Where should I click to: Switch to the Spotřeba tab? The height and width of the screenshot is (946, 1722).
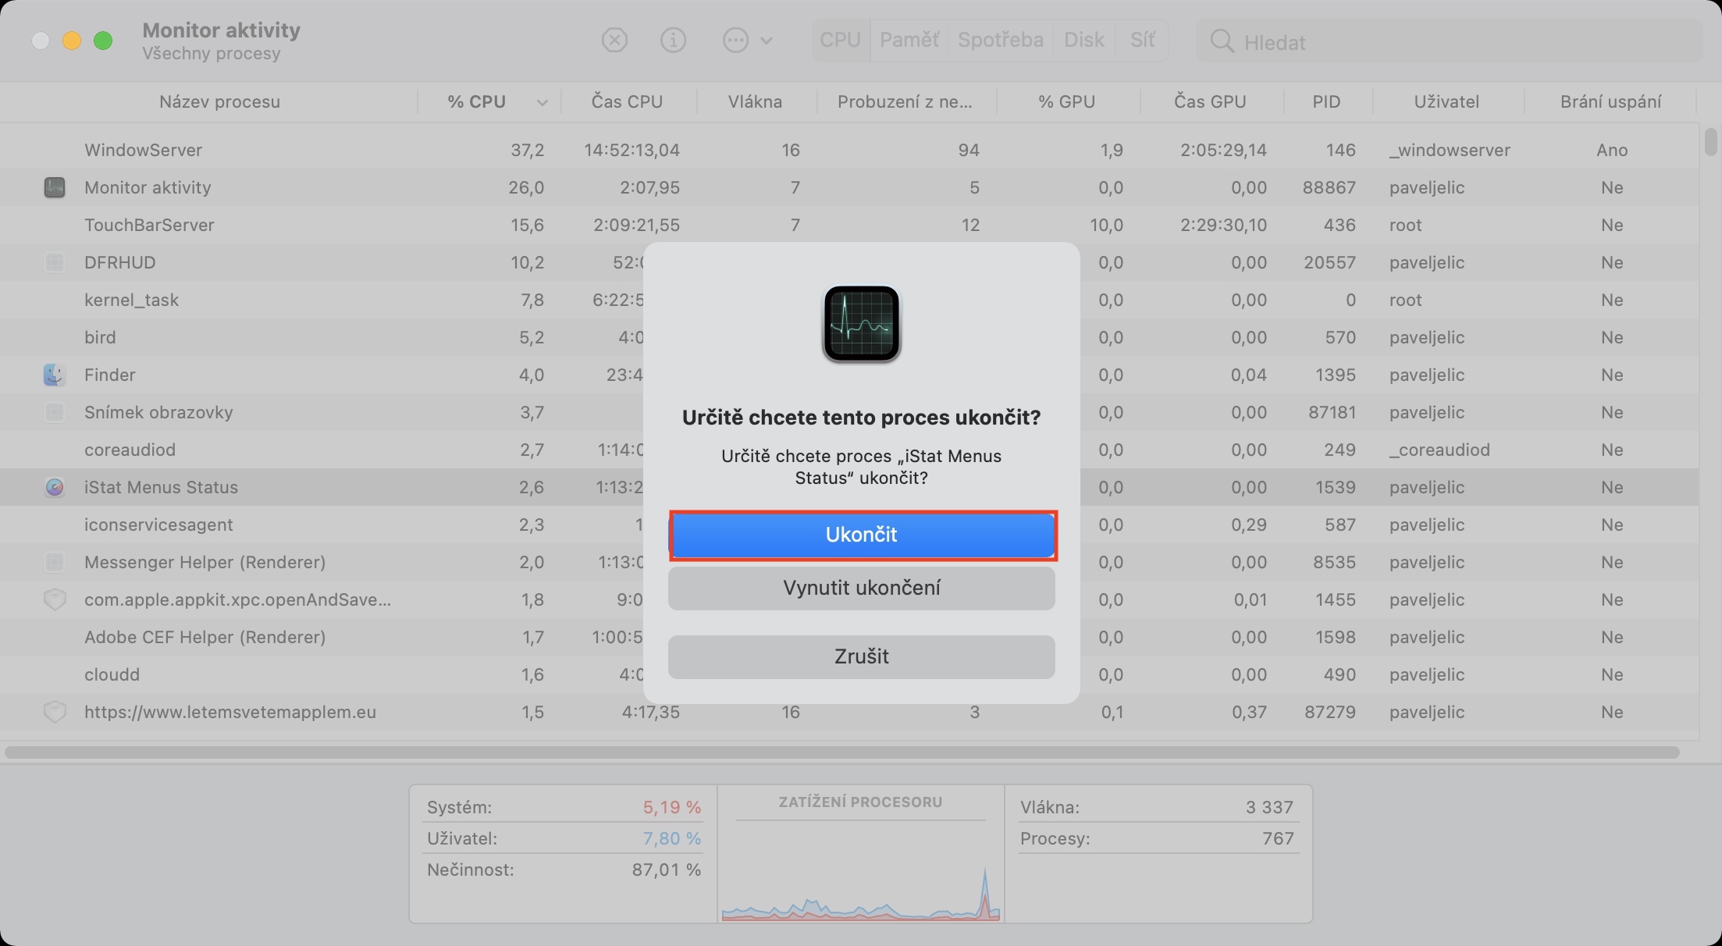(1000, 40)
